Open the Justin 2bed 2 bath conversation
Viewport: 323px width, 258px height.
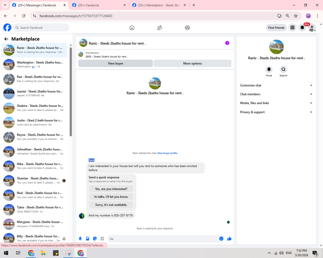coord(34,123)
